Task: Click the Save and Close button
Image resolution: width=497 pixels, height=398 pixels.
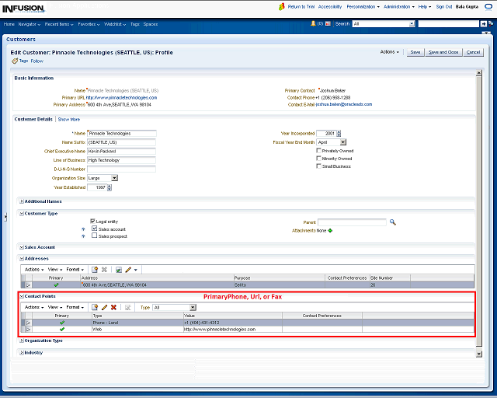Action: [x=443, y=52]
